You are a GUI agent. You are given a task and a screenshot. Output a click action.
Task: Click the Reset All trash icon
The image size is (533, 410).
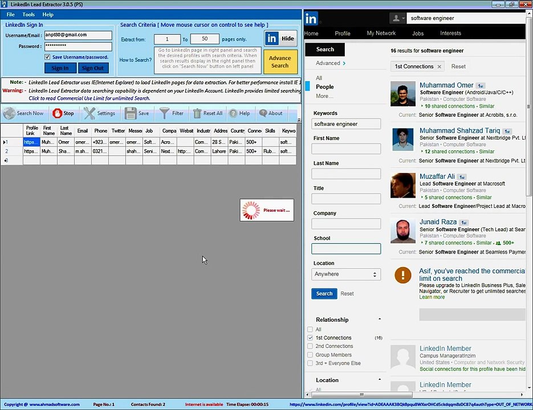197,113
